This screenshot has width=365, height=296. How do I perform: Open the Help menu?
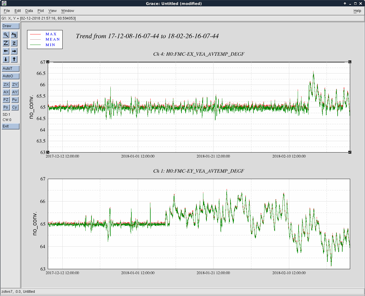[357, 11]
